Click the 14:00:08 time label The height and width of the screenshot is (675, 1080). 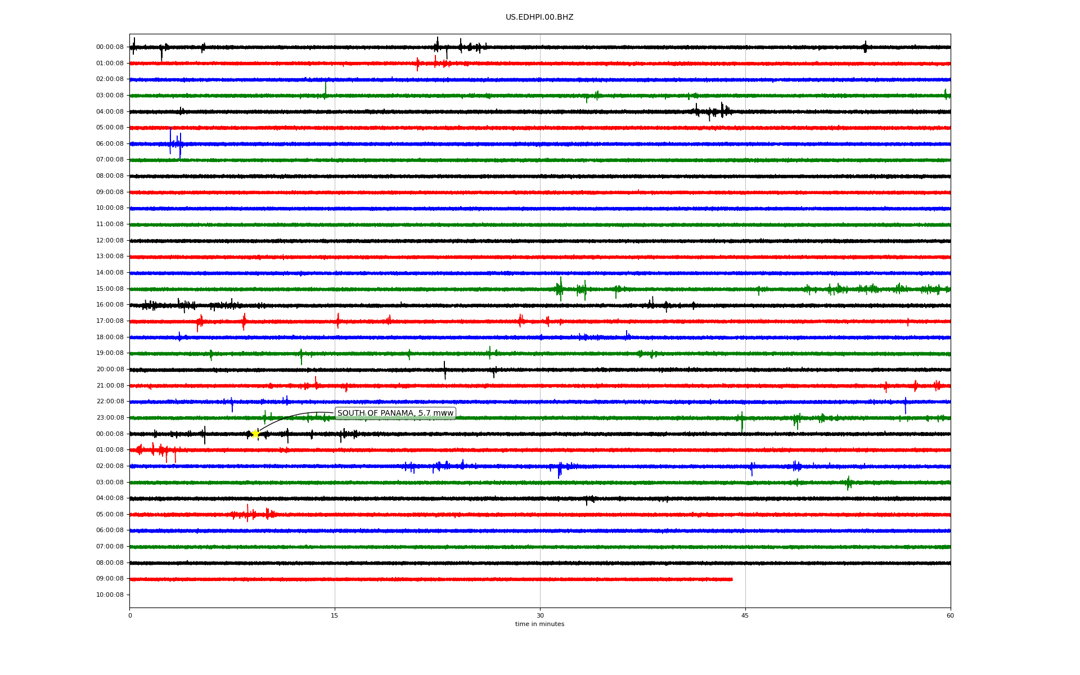[x=110, y=273]
